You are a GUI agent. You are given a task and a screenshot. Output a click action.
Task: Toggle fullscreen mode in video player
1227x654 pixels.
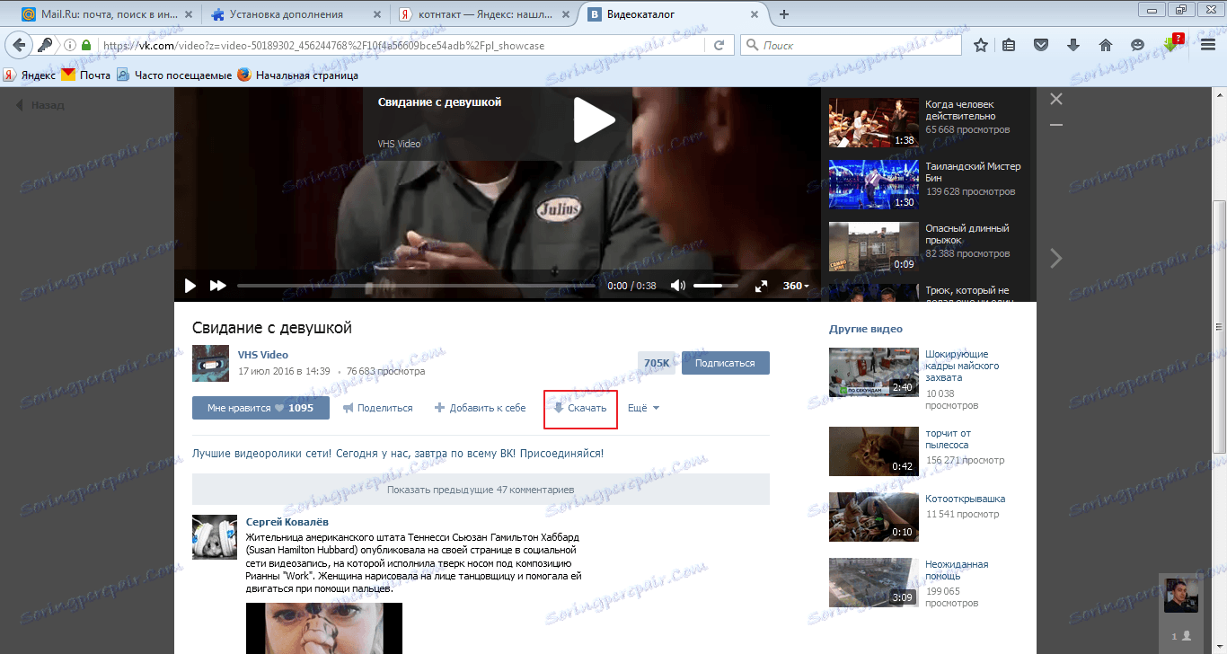pyautogui.click(x=761, y=286)
